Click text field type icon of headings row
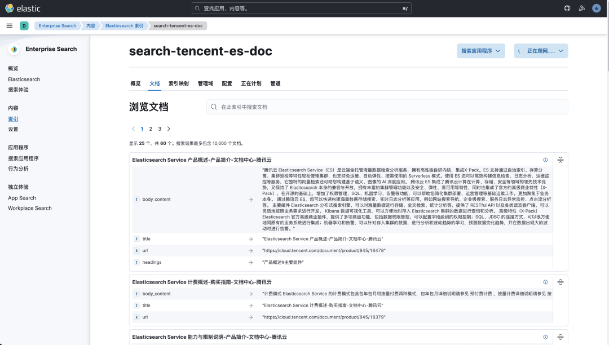 tap(136, 262)
